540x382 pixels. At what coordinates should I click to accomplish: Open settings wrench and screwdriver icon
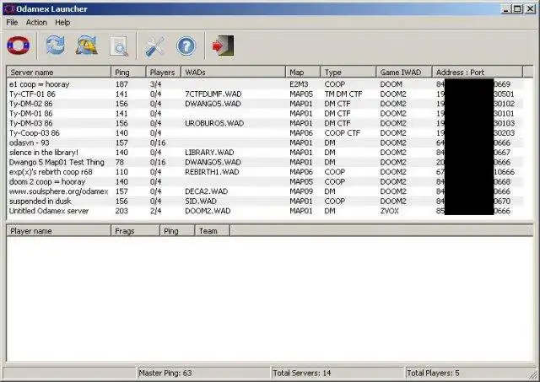pos(154,46)
